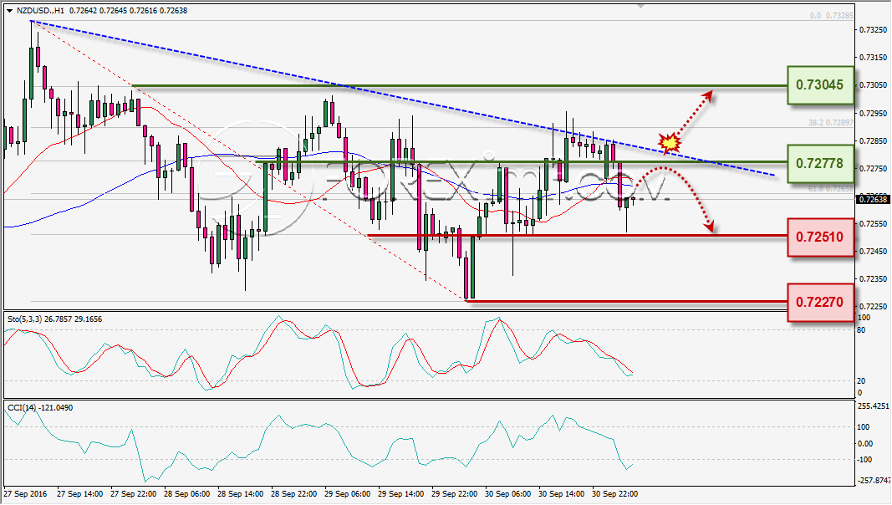The width and height of the screenshot is (892, 505).
Task: Click the 0.0 0.73285 Fibonacci label
Action: [831, 16]
